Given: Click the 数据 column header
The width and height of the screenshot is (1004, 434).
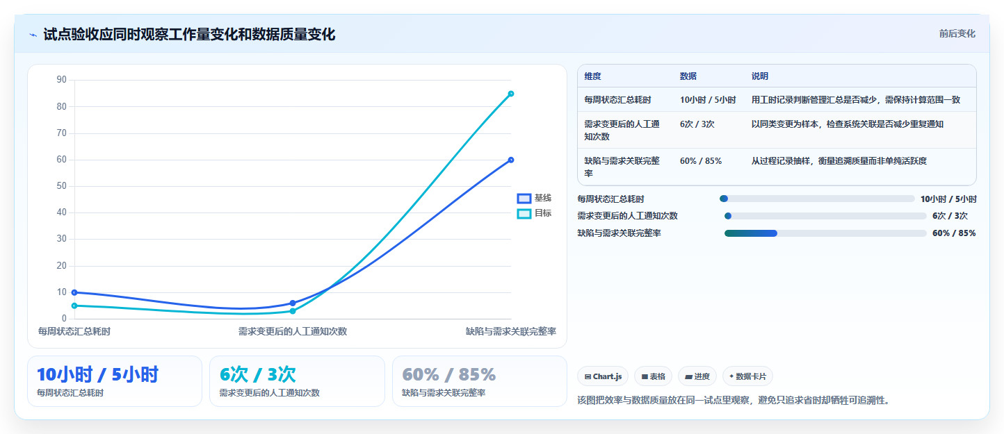Looking at the screenshot, I should click(x=688, y=76).
